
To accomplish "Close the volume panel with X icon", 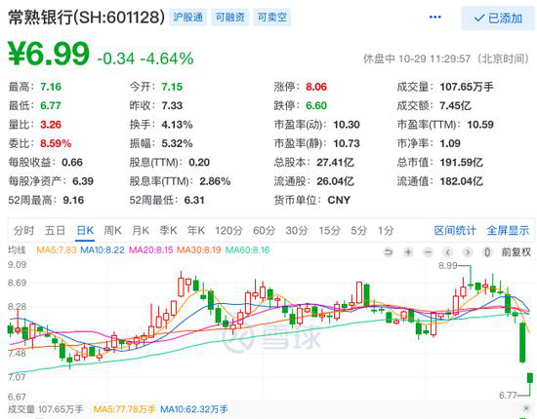I will coord(526,408).
